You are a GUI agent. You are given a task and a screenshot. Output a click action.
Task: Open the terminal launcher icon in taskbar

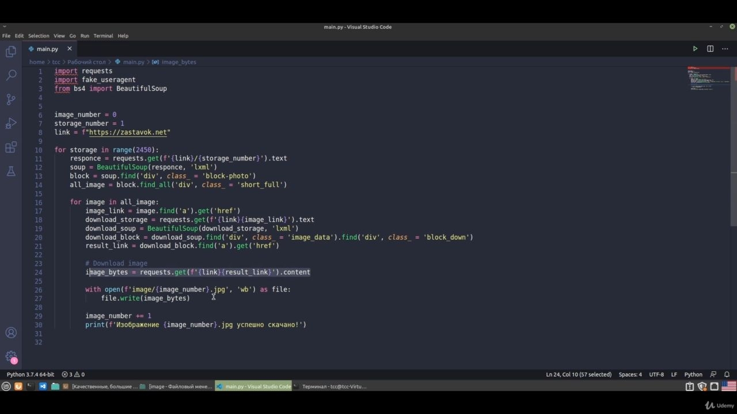pos(31,386)
